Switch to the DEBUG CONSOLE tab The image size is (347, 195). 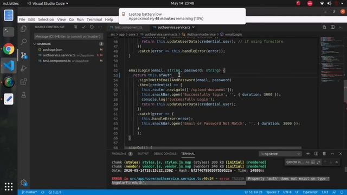tap(165, 154)
